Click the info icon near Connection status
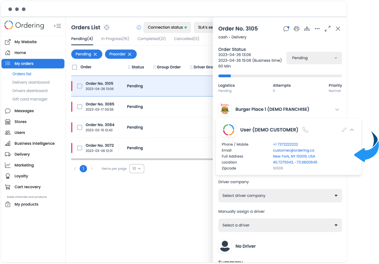This screenshot has width=379, height=264. [139, 27]
